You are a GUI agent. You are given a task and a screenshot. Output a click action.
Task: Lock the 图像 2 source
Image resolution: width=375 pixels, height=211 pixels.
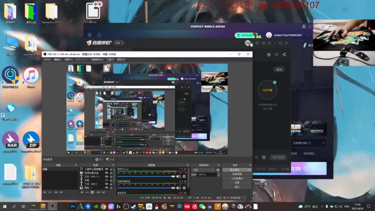coord(111,188)
